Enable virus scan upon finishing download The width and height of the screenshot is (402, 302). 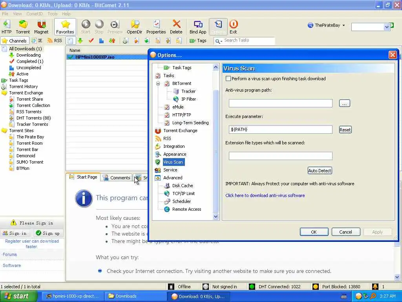(228, 79)
